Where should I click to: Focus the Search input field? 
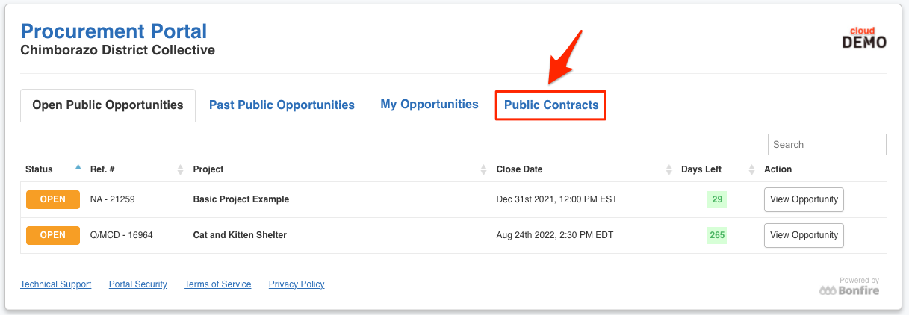(x=827, y=145)
